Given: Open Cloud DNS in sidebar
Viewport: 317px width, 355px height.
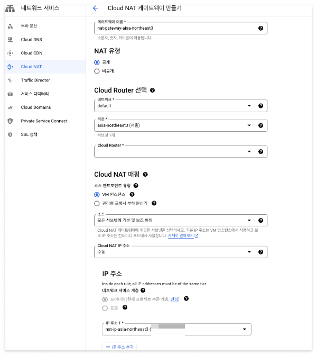Looking at the screenshot, I should pyautogui.click(x=45, y=40).
